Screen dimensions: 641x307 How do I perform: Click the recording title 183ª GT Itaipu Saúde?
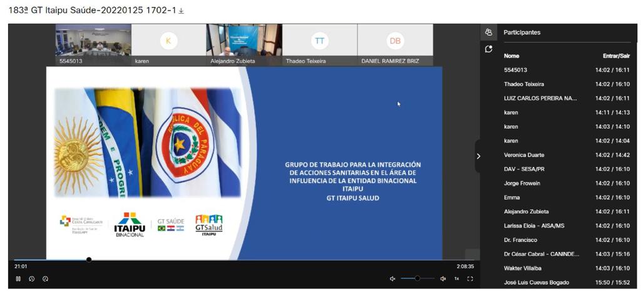tap(92, 11)
